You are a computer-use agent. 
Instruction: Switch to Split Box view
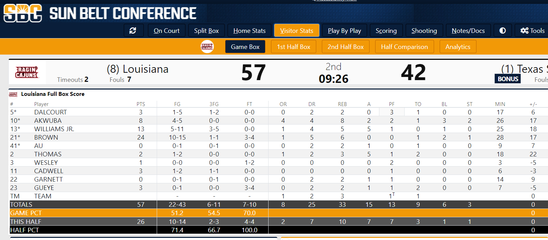click(x=207, y=30)
